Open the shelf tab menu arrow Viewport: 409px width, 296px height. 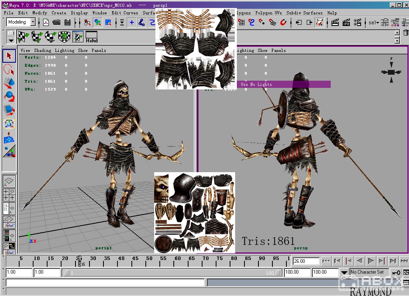pos(11,41)
